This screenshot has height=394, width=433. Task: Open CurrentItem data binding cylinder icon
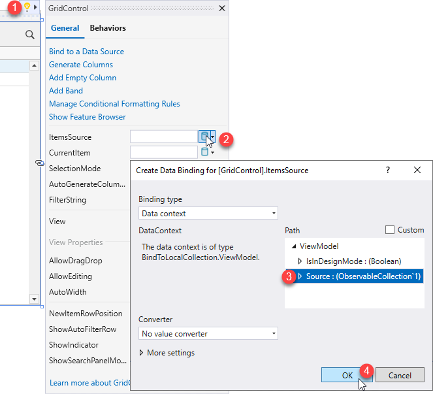tap(204, 152)
